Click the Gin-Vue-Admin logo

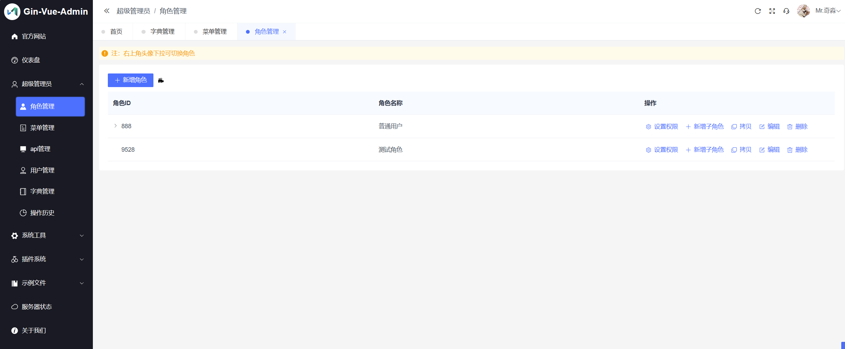pyautogui.click(x=12, y=12)
